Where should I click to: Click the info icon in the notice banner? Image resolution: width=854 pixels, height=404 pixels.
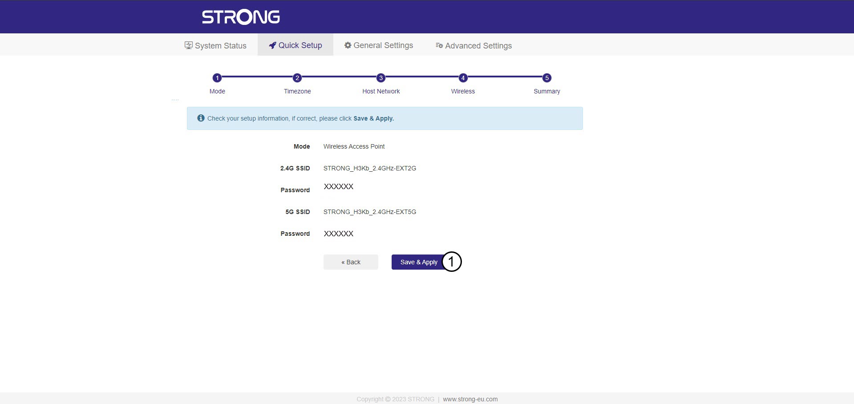[201, 118]
